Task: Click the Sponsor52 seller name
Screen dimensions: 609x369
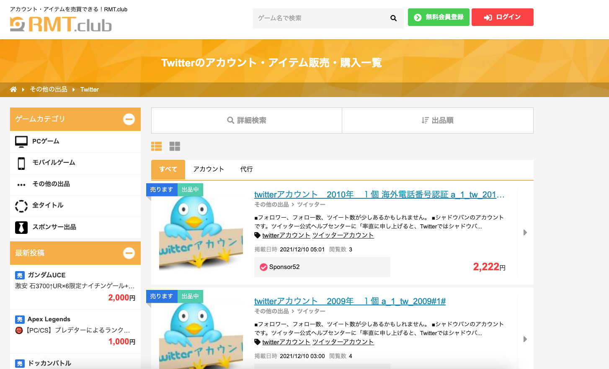Action: (x=284, y=267)
